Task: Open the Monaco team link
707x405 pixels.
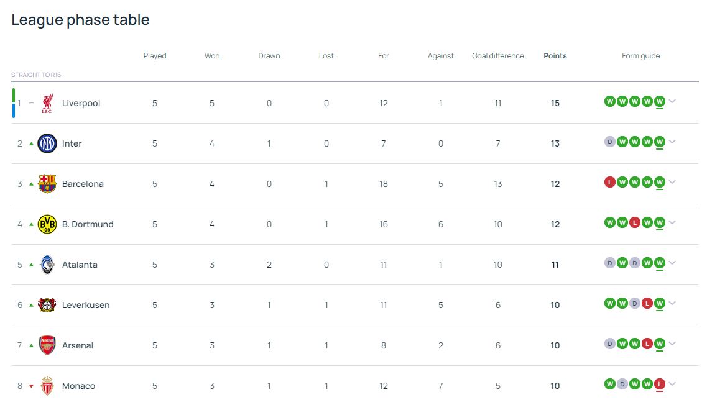Action: tap(78, 386)
